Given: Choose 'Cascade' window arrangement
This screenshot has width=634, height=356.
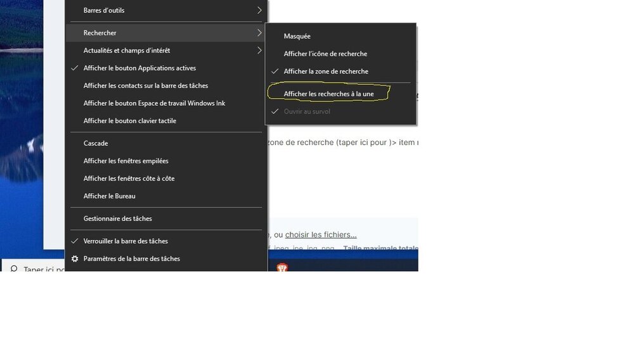Looking at the screenshot, I should point(96,143).
